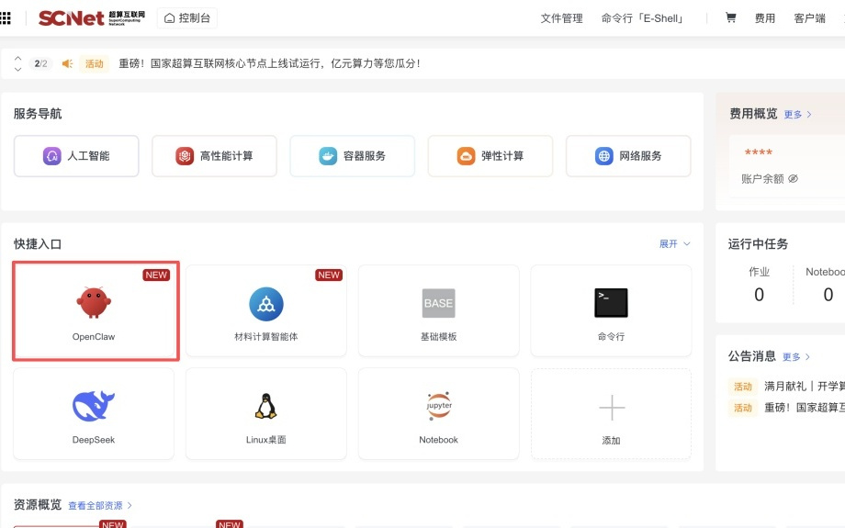Click the Docker whale 容器服务 icon
This screenshot has height=528, width=845.
pos(328,156)
